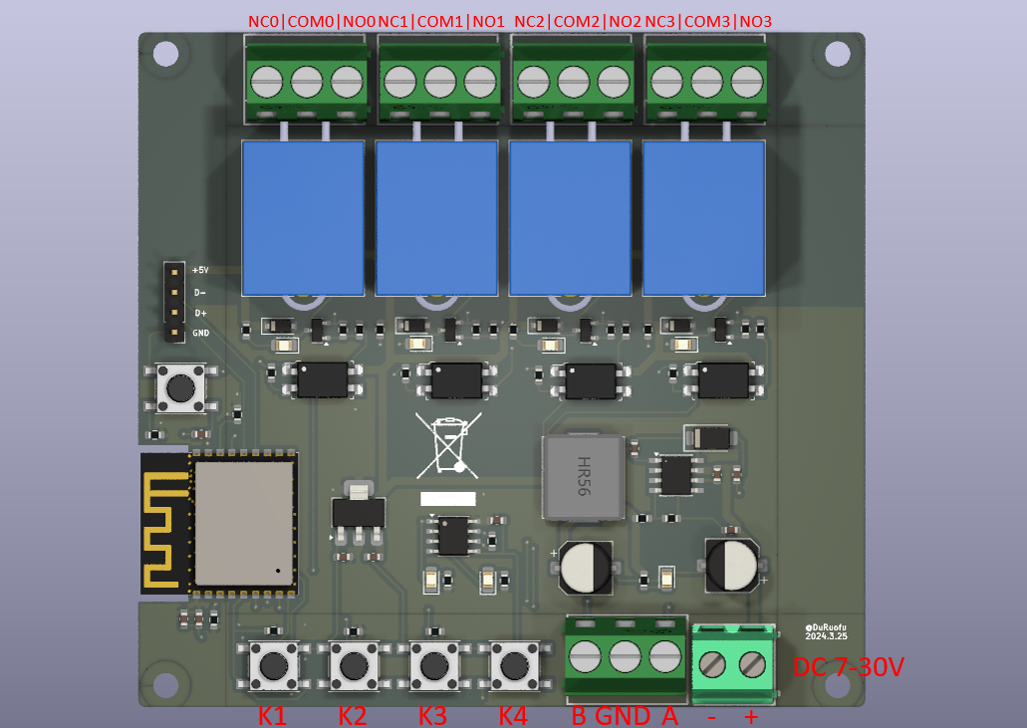Click the first blue relay
1027x728 pixels.
coord(303,218)
